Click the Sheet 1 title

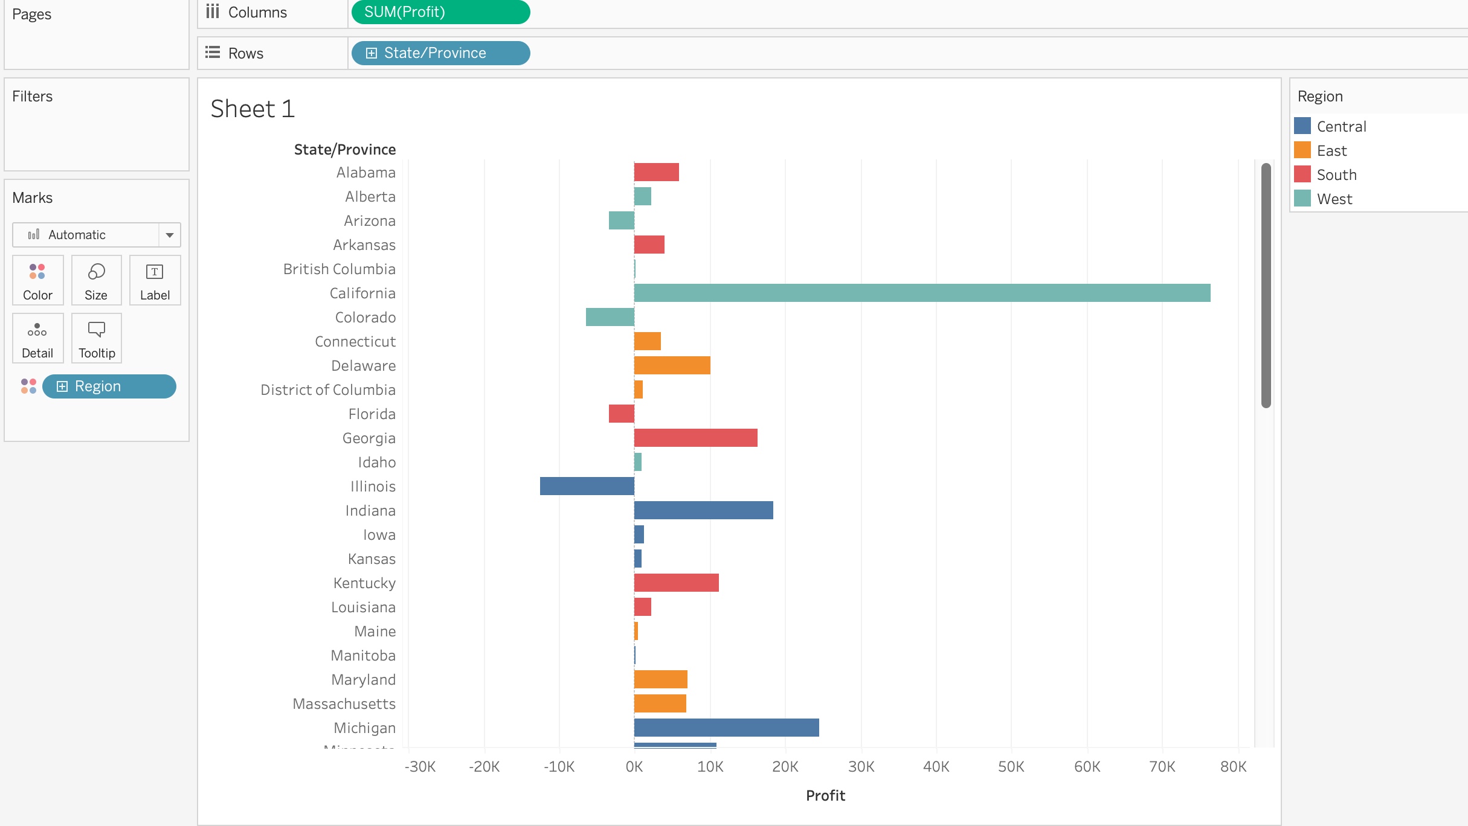(253, 108)
